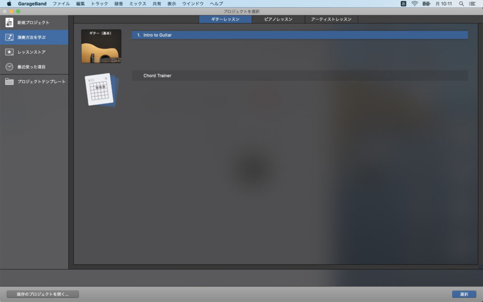Click the battery status icon
Image resolution: width=483 pixels, height=302 pixels.
(x=426, y=4)
